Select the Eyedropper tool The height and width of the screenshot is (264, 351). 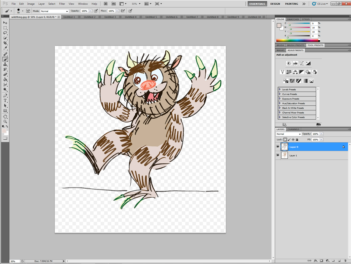[5, 48]
